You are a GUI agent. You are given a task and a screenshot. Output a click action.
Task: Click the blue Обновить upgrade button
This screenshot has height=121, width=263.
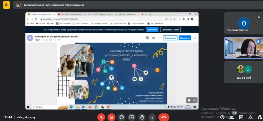(x=152, y=30)
